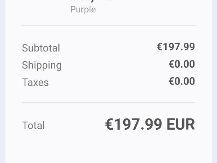
Task: Click the empty card area below Total
Action: click(x=109, y=149)
